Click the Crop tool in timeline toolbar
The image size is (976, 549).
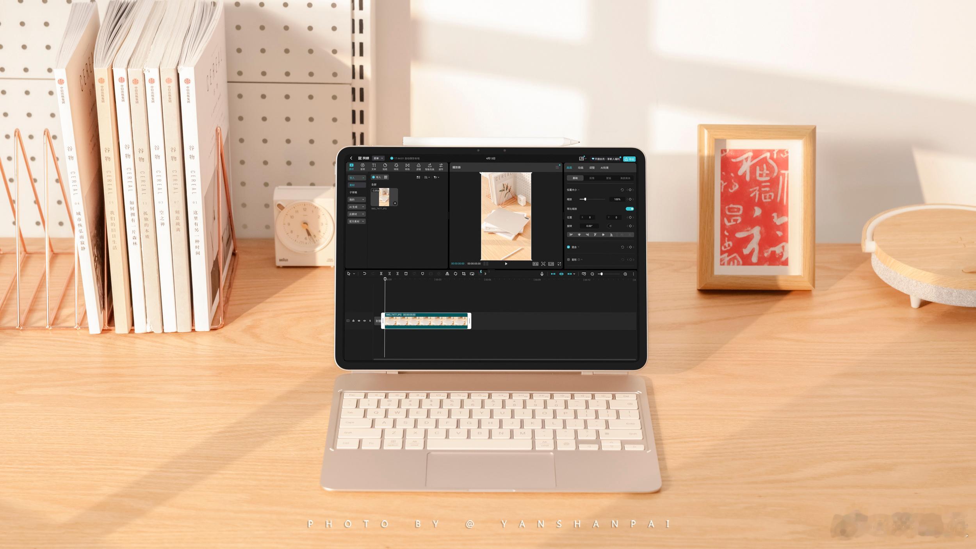(464, 274)
